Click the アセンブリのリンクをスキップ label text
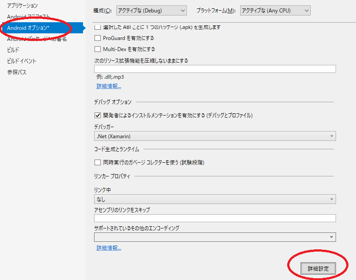Screen dimensions: 356x280 point(122,210)
